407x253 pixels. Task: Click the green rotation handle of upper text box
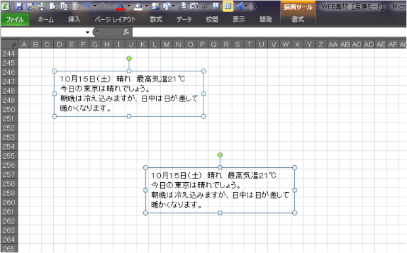tap(129, 58)
